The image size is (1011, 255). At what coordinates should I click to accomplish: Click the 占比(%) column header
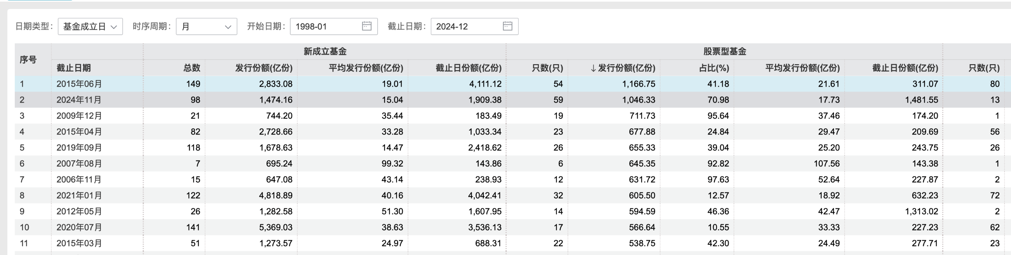pyautogui.click(x=714, y=68)
